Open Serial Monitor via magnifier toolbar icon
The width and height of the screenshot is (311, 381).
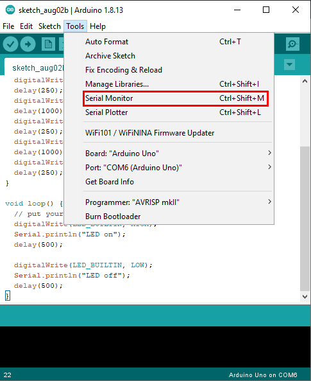tap(292, 44)
